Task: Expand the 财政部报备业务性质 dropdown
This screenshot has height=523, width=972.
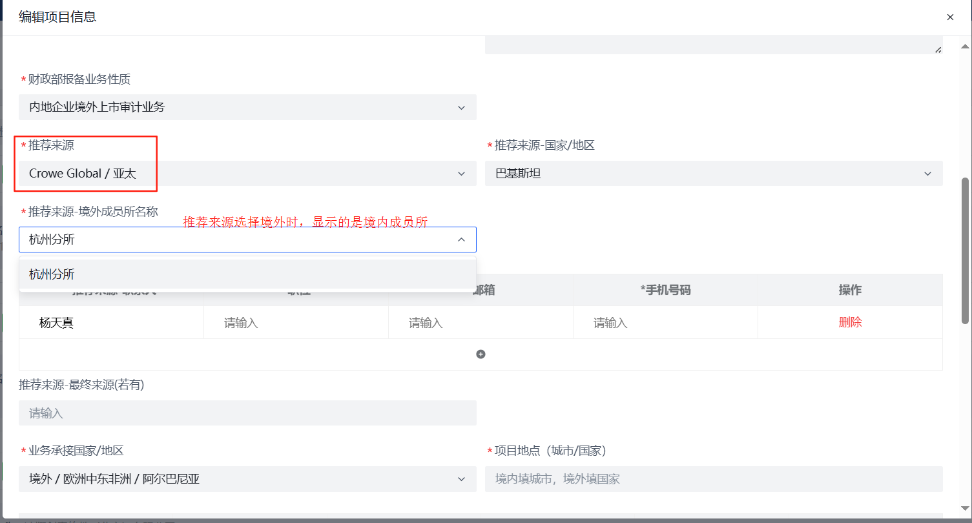Action: (x=461, y=108)
